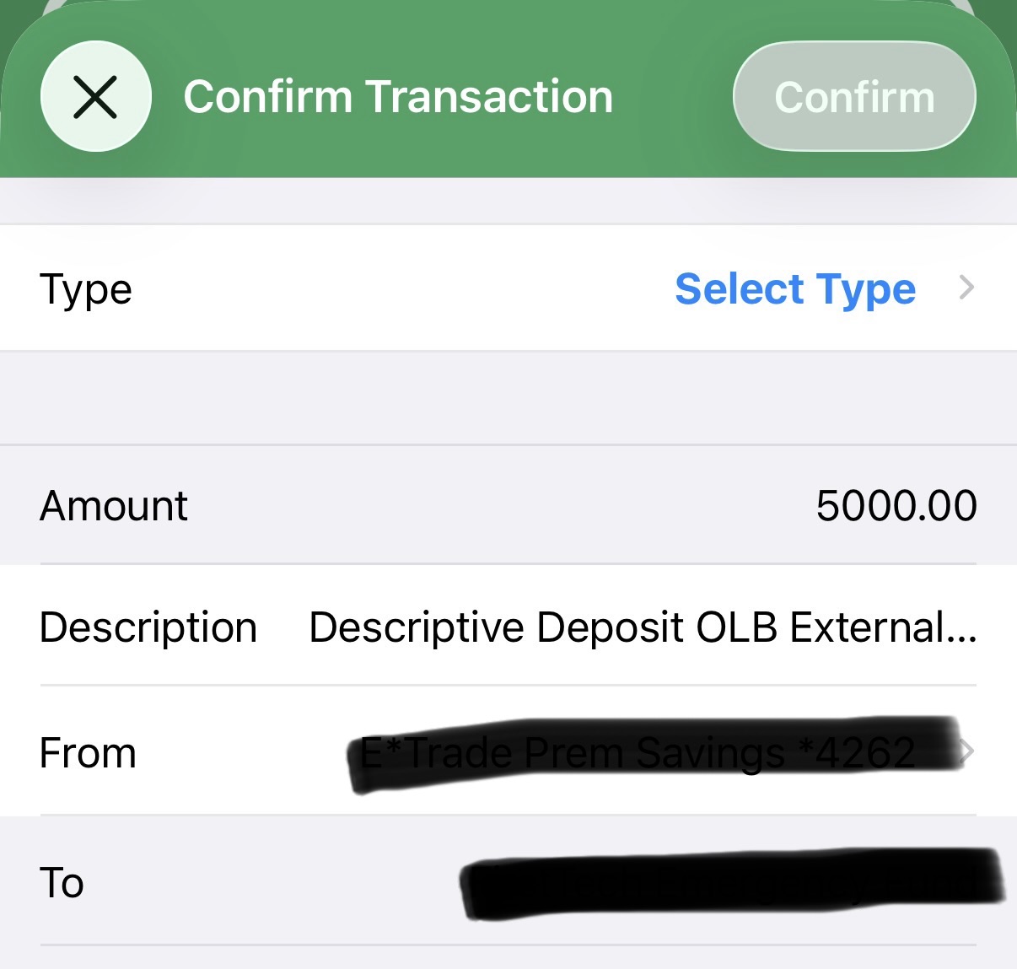Image resolution: width=1017 pixels, height=969 pixels.
Task: Select the 5000.00 amount value
Action: tap(896, 506)
